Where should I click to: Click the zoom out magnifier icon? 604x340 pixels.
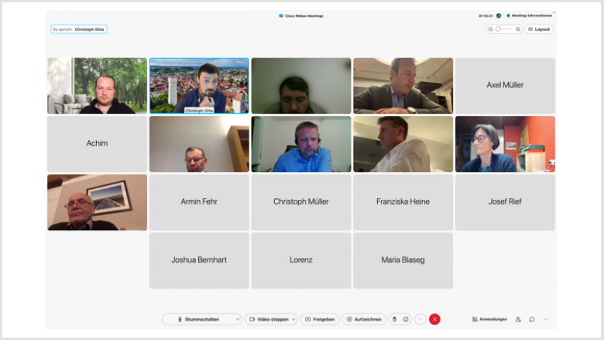click(x=491, y=29)
